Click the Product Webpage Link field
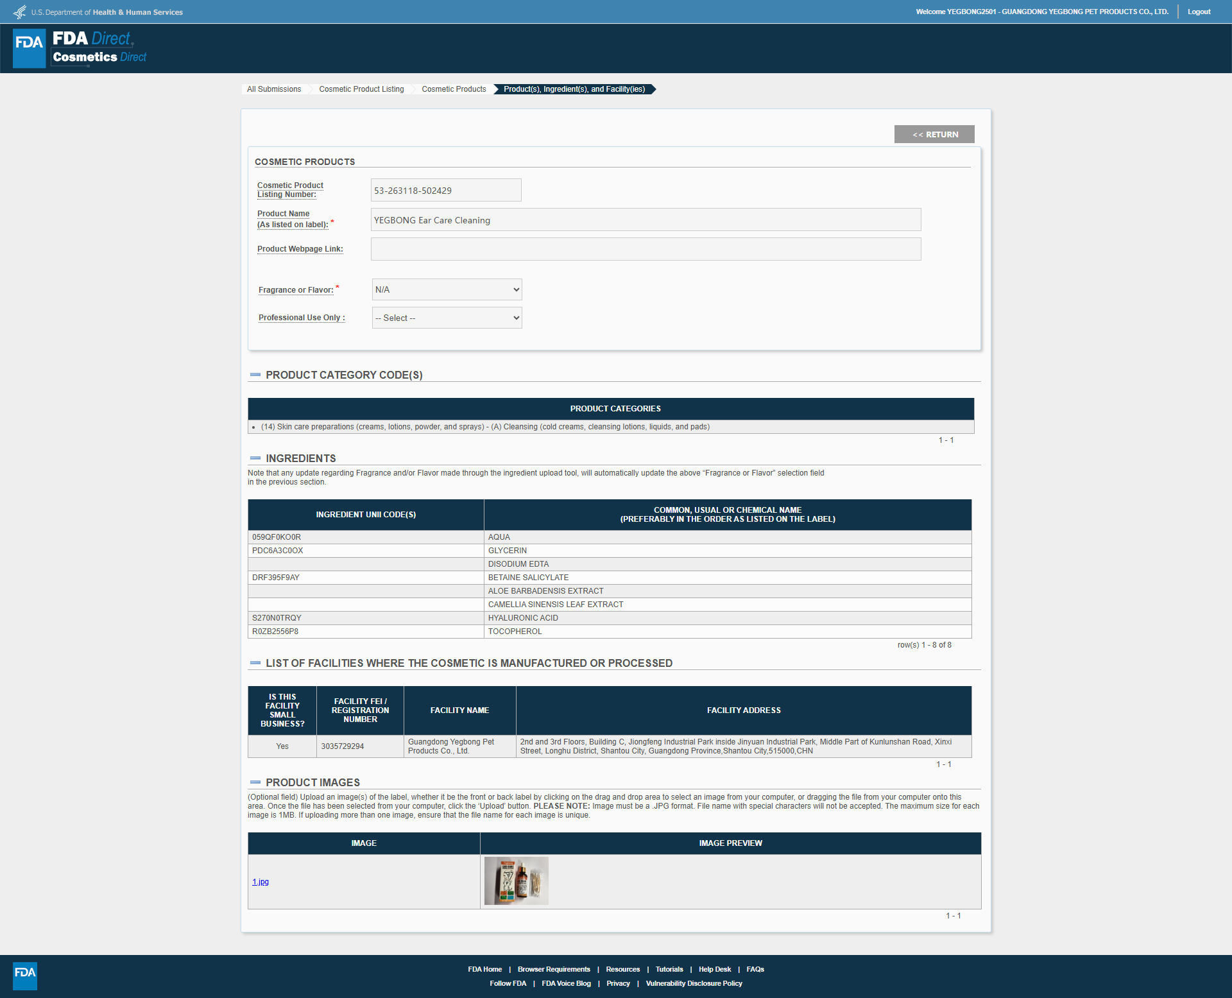This screenshot has height=998, width=1232. [x=646, y=249]
